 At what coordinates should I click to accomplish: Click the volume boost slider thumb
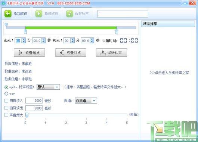tap(27, 115)
